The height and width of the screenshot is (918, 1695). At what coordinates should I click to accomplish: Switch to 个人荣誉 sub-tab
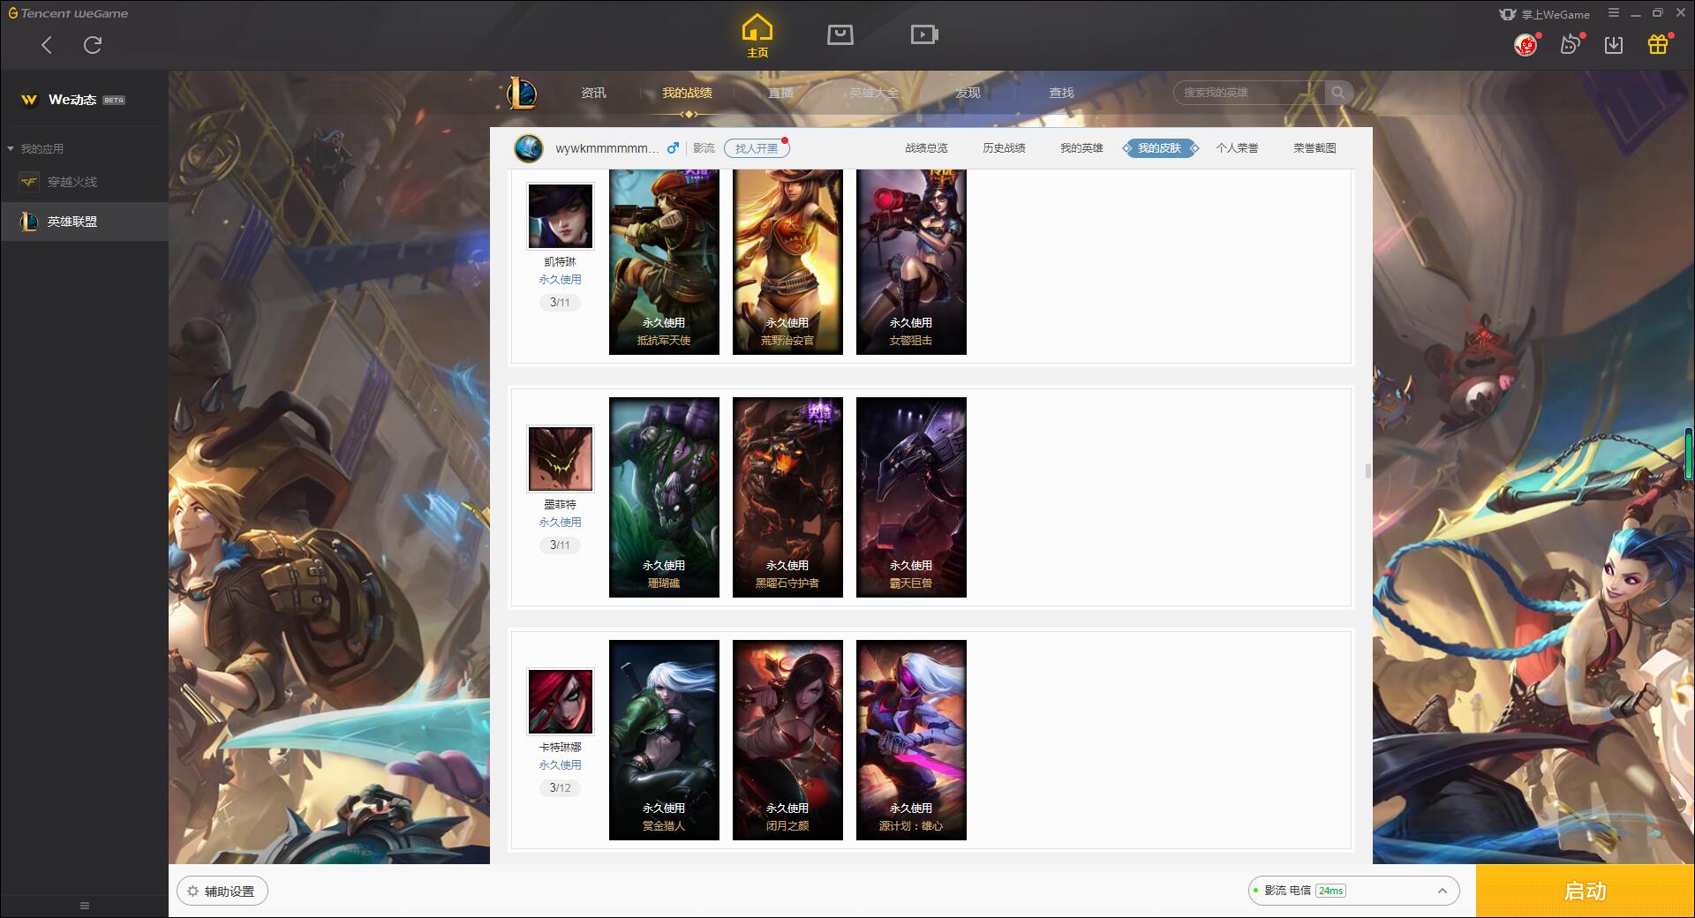coord(1237,148)
